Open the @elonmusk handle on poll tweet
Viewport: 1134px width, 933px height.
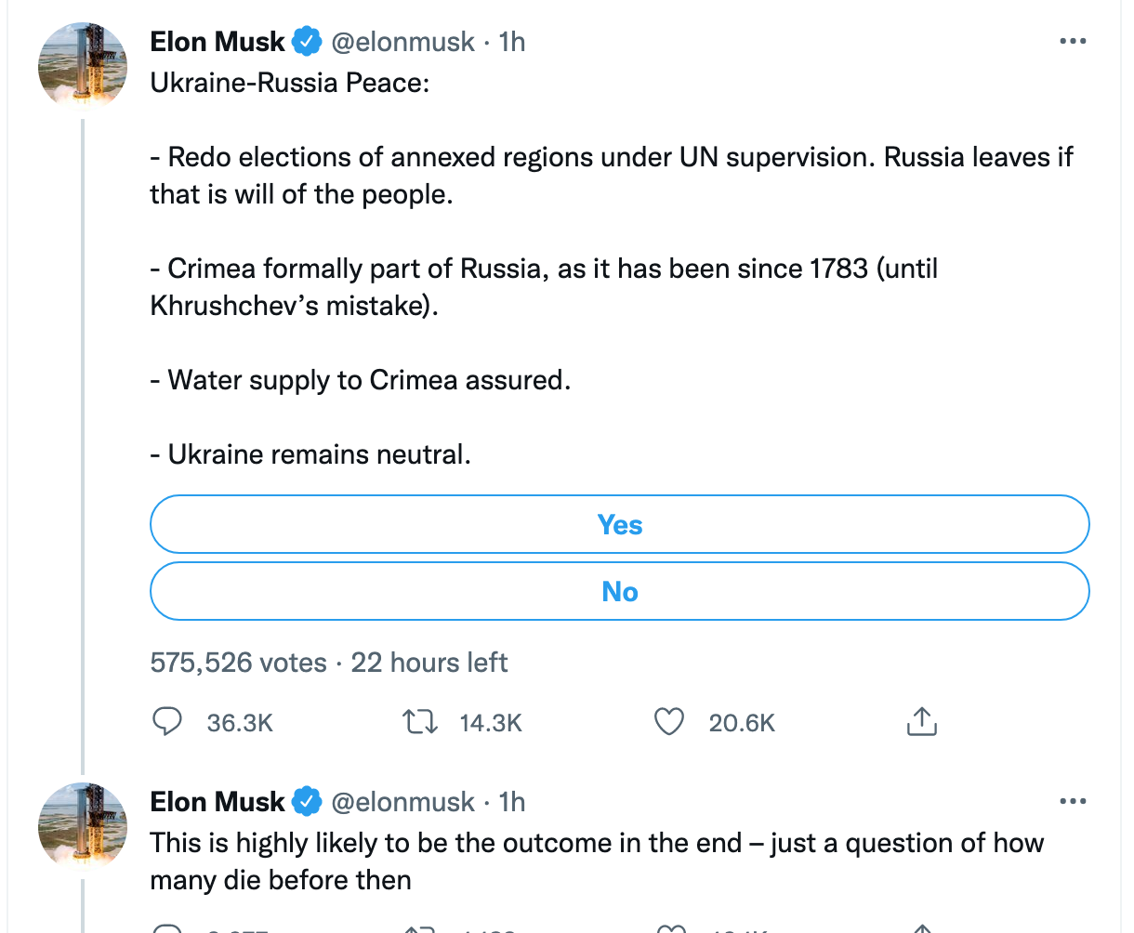(x=403, y=42)
